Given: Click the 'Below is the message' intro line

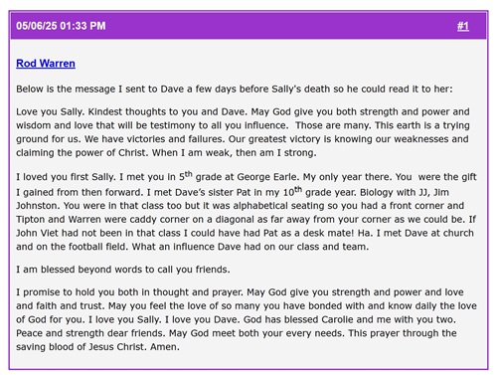Looking at the screenshot, I should tap(235, 89).
